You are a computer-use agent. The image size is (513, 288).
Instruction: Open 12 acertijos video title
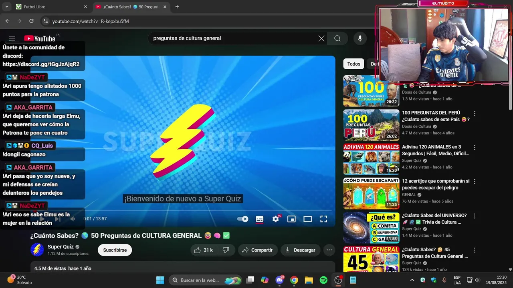[x=436, y=184]
